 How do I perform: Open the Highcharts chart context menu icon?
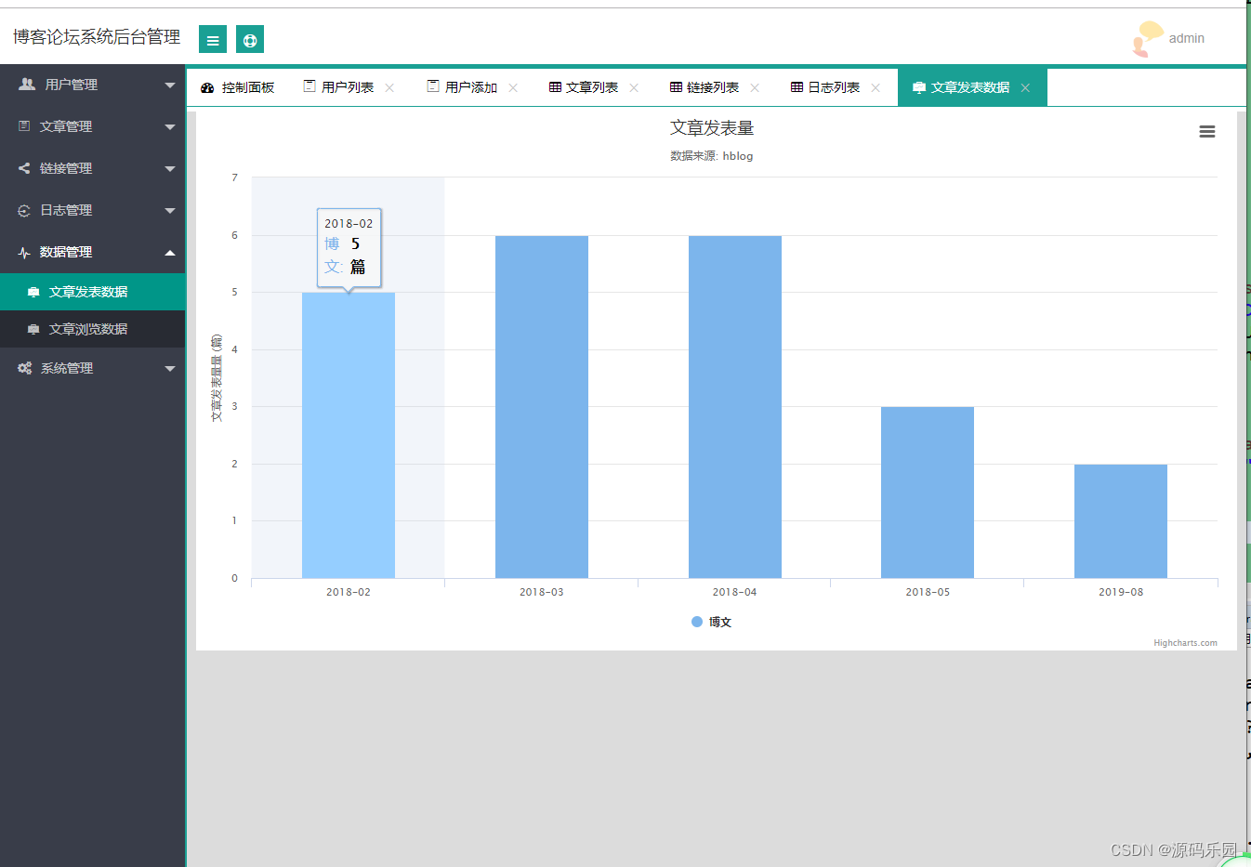coord(1206,131)
